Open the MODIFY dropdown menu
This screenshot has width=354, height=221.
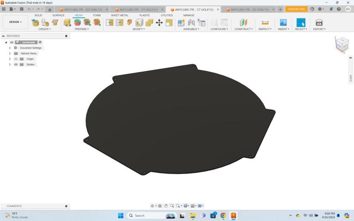click(139, 29)
